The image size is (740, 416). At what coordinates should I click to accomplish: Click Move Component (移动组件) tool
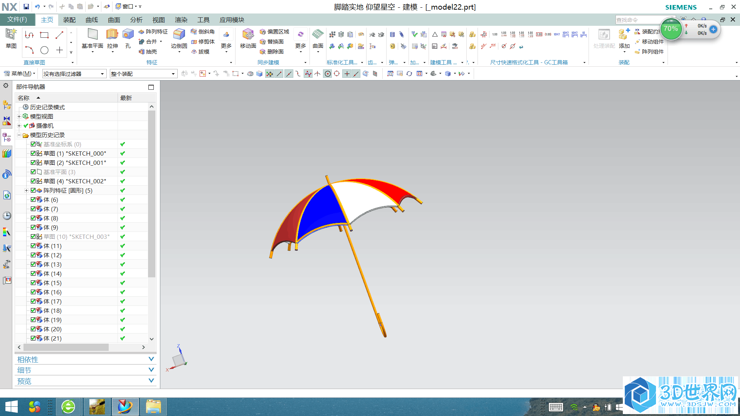pos(649,42)
